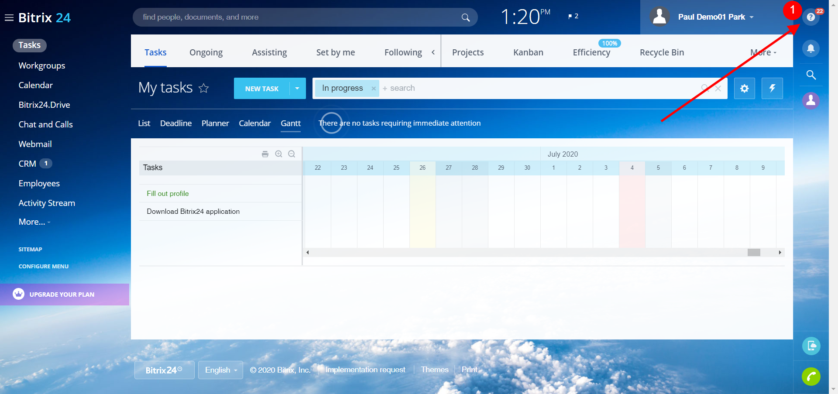This screenshot has height=394, width=838.
Task: Click the profile photo of Paul Demo01 Park
Action: (659, 17)
